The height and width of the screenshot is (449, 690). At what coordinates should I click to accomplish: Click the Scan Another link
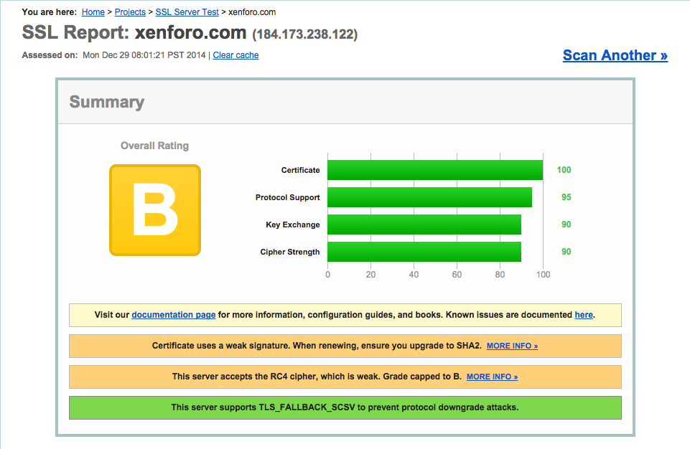pos(615,55)
